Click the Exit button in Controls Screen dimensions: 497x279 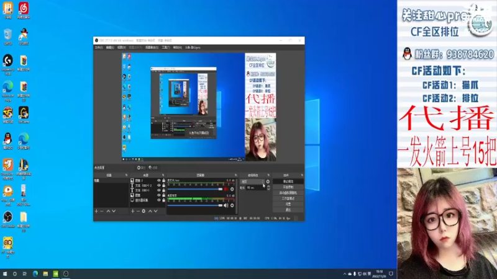[288, 210]
